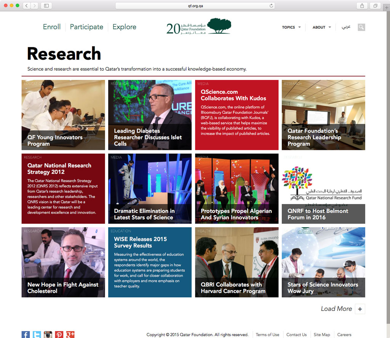
Task: Go forward using the Safari forward arrow
Action: pos(35,5)
